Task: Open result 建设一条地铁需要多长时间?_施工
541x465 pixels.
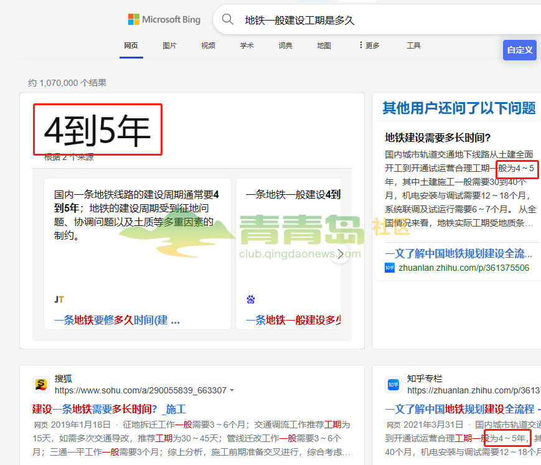Action: pos(109,409)
